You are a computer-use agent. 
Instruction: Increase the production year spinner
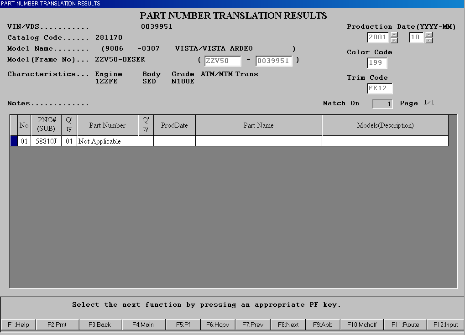point(394,35)
